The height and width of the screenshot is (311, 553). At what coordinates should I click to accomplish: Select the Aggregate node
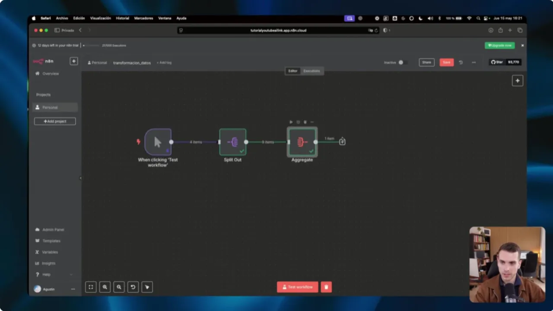point(302,142)
